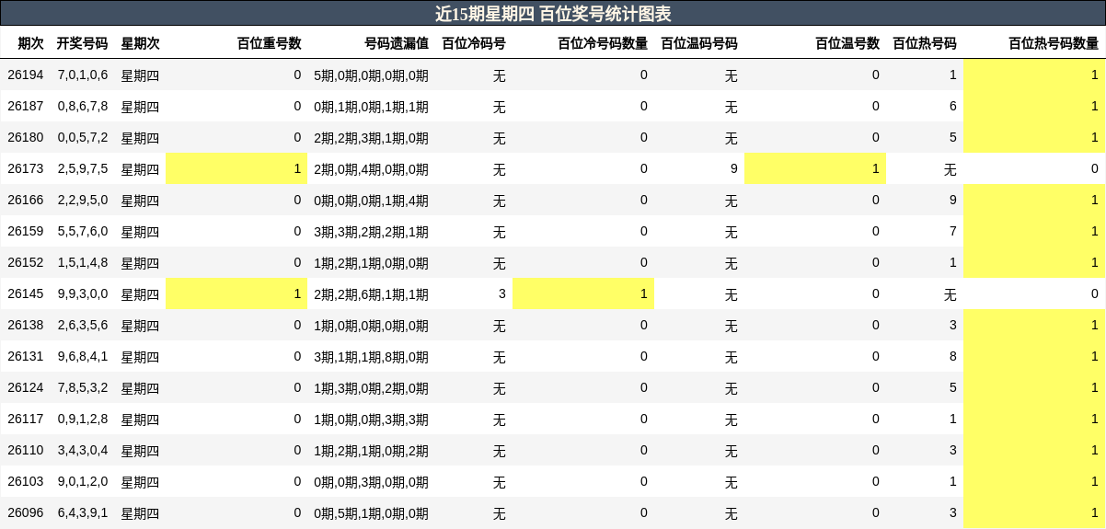Click omission values 1期,3期,0期,2期,0期
The width and height of the screenshot is (1106, 529).
(x=372, y=388)
